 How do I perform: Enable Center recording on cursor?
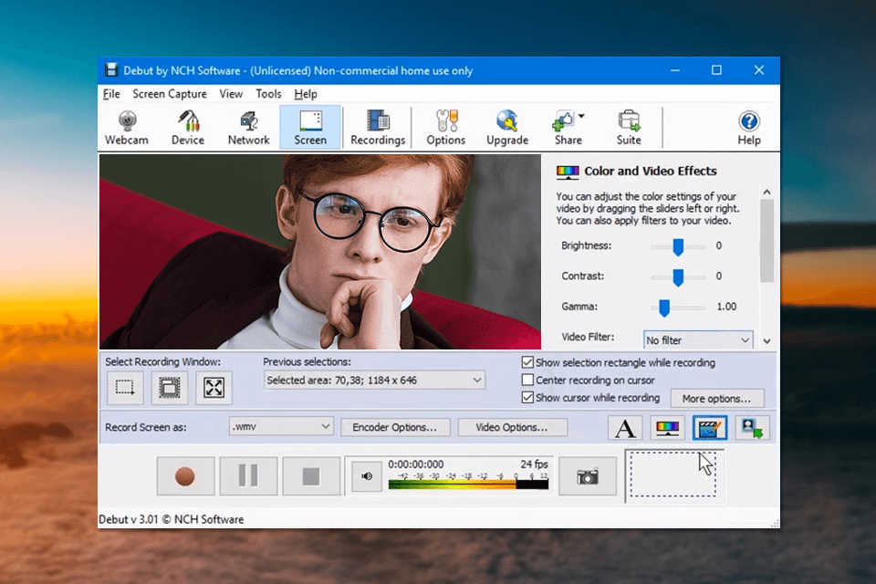[527, 381]
